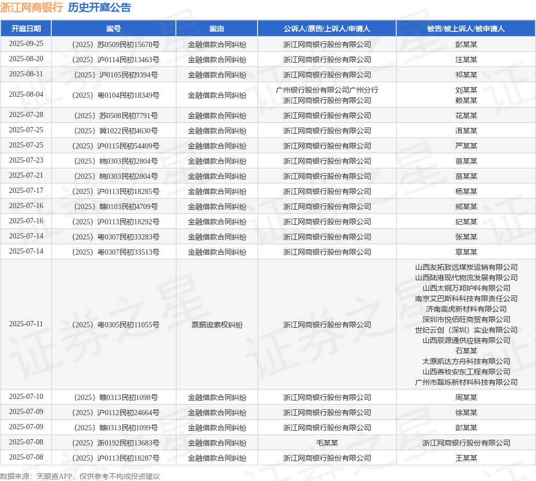Click the date 2025-07-23
The width and height of the screenshot is (536, 481).
[26, 160]
